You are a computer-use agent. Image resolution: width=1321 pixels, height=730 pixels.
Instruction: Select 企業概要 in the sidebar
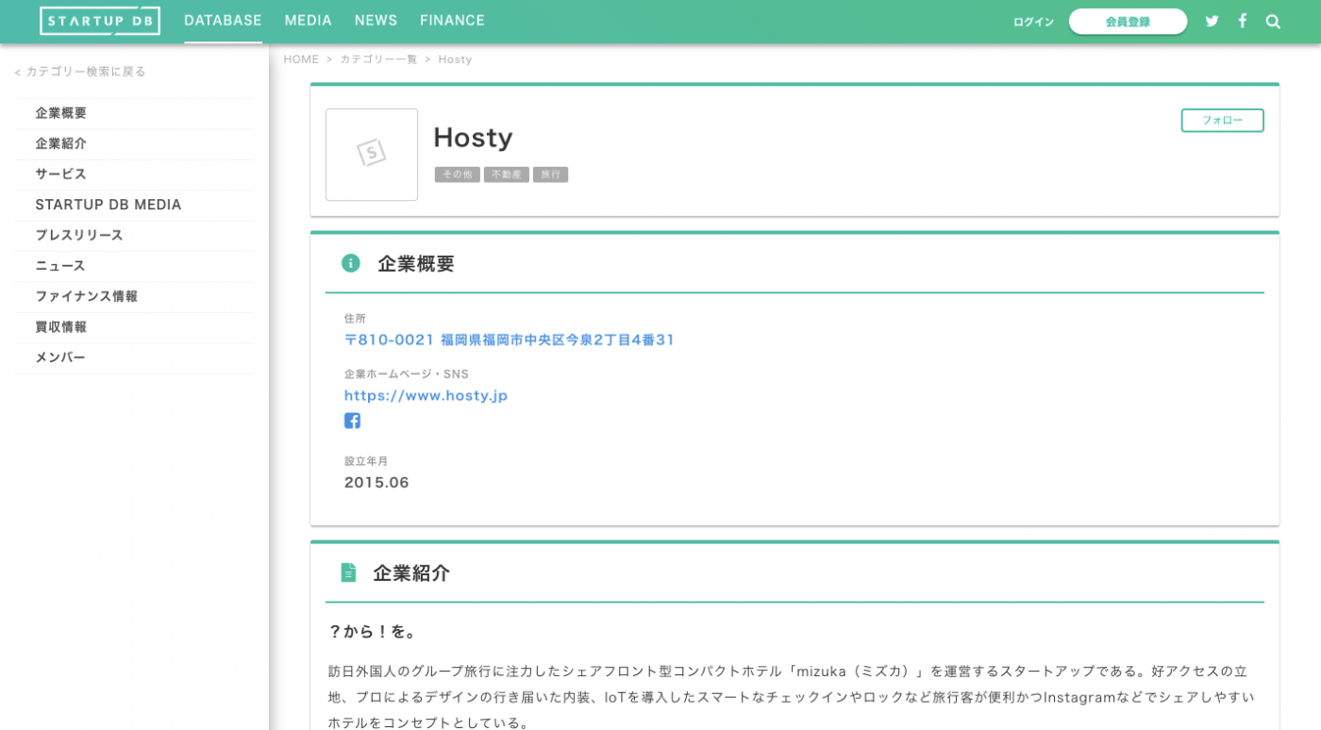[x=134, y=113]
